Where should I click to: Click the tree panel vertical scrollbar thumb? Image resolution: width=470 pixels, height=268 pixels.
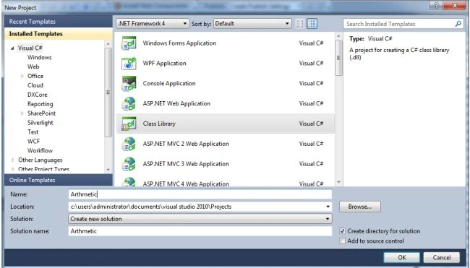click(108, 92)
